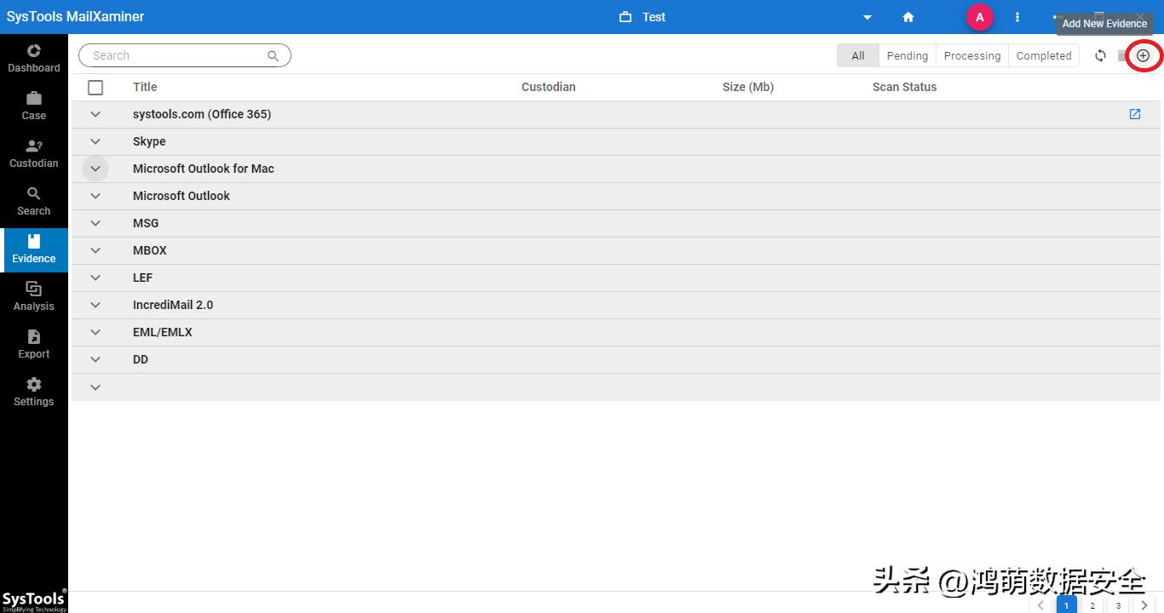Open the Analysis sidebar section
The height and width of the screenshot is (613, 1164).
(34, 296)
